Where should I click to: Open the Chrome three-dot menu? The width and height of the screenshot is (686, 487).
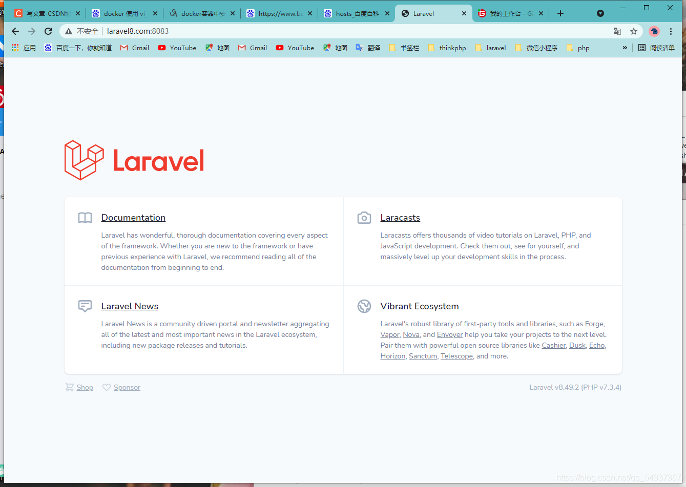671,31
